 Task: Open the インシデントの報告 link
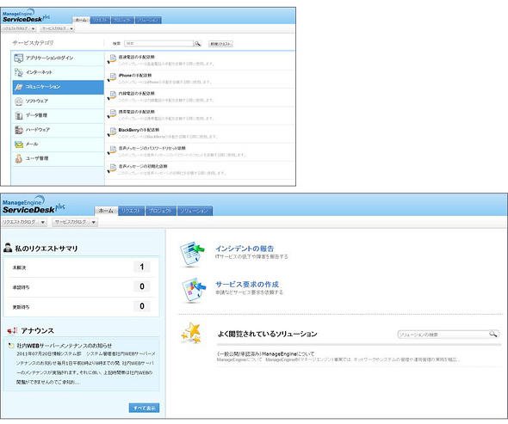pyautogui.click(x=245, y=249)
